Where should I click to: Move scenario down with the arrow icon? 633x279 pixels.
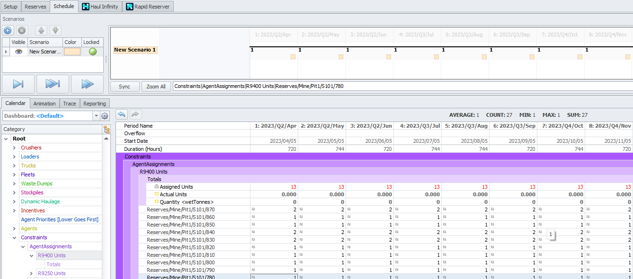click(x=55, y=30)
